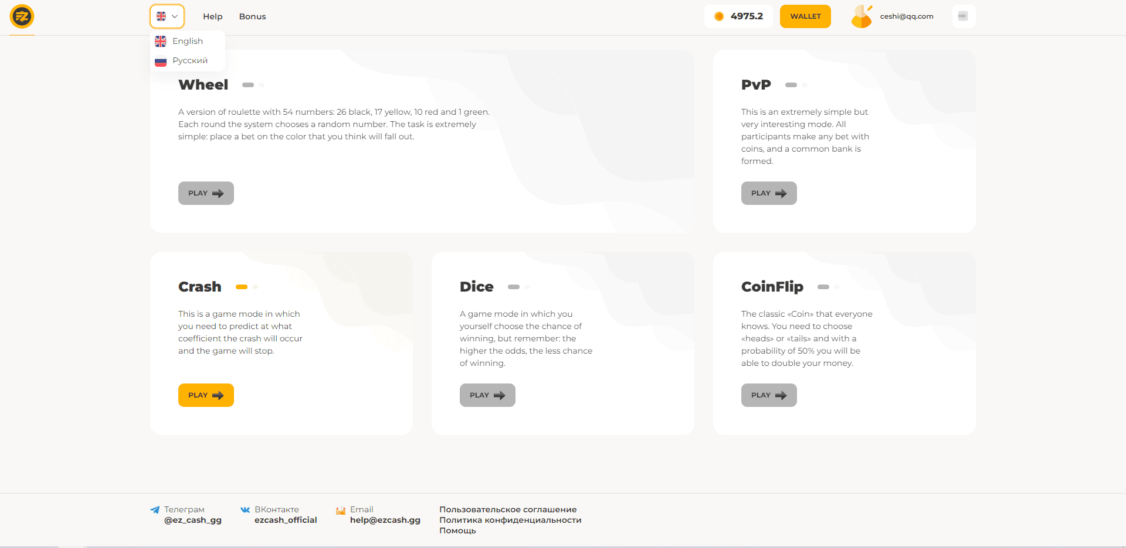
Task: Go to the Bonus page
Action: pyautogui.click(x=252, y=16)
